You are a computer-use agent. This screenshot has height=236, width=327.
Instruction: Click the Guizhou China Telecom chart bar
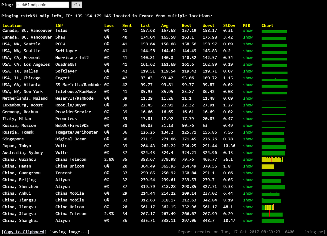tap(272, 159)
